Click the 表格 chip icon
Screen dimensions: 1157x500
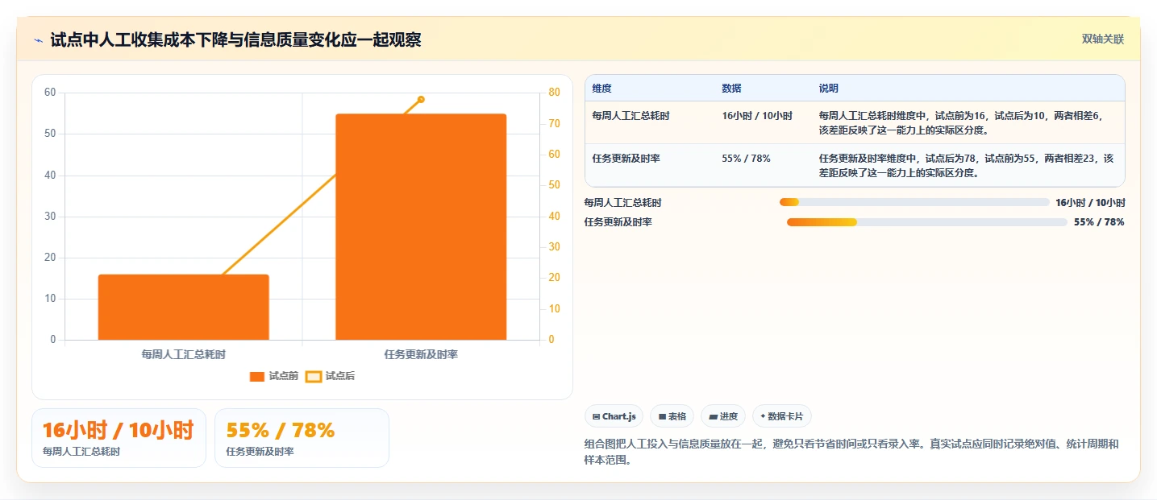662,416
